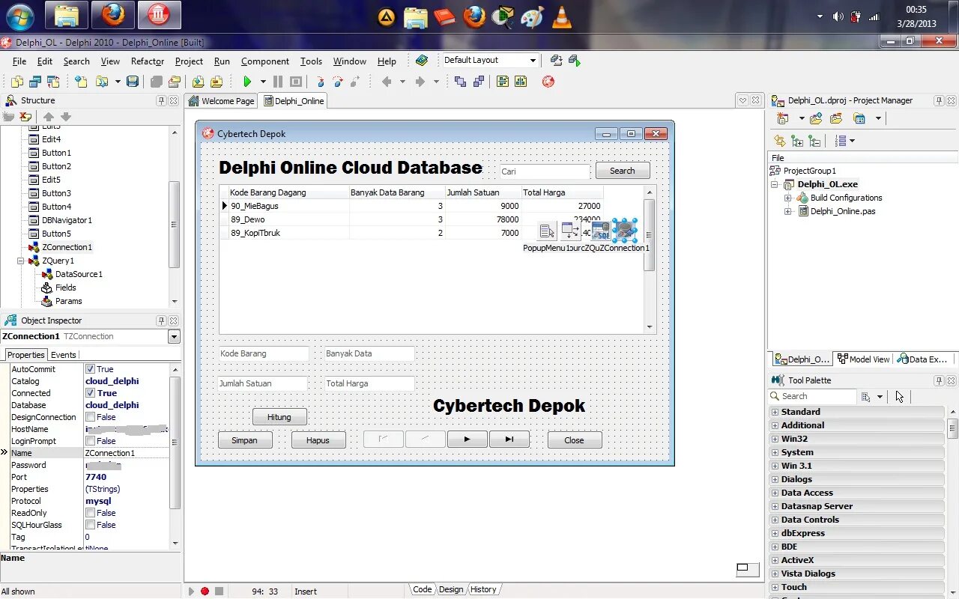Click the DBNavigator Next record button
This screenshot has height=599, width=959.
[467, 440]
